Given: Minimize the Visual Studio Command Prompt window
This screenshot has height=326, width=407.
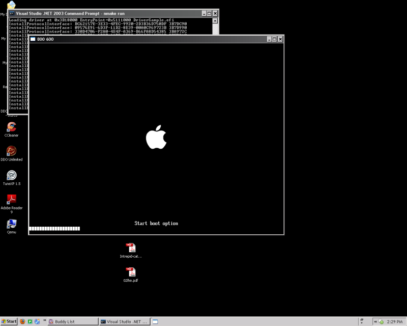Looking at the screenshot, I should coord(204,13).
